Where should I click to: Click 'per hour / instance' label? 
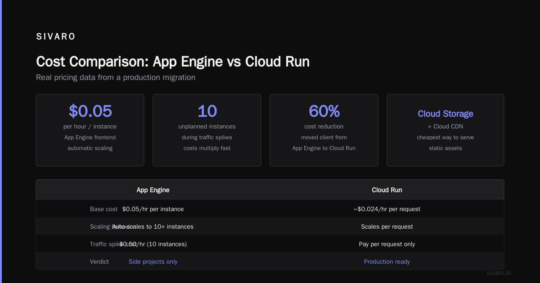click(90, 127)
